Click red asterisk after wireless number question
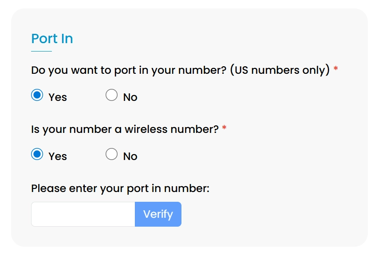 [x=224, y=128]
